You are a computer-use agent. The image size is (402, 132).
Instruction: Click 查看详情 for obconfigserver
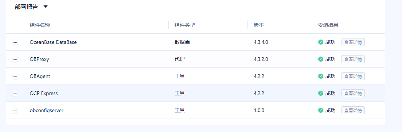coord(353,110)
